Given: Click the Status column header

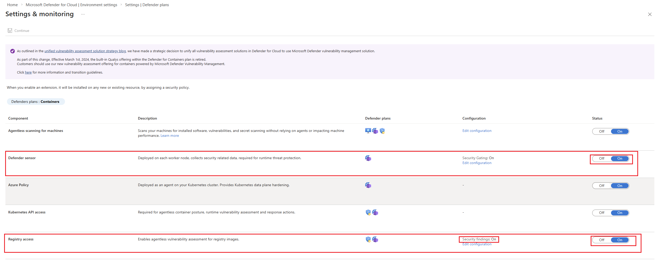Looking at the screenshot, I should (x=597, y=118).
